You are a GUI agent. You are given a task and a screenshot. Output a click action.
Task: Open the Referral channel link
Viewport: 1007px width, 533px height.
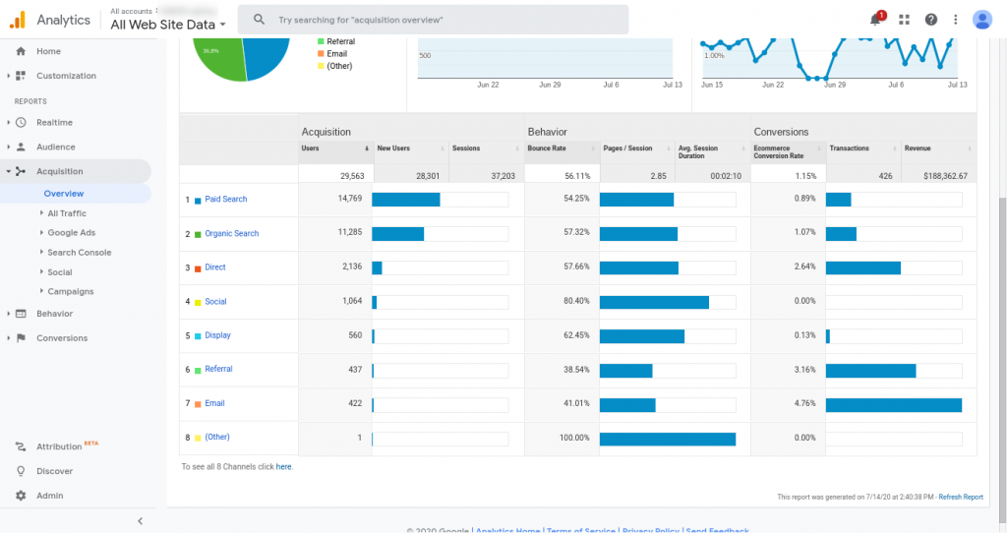click(218, 369)
